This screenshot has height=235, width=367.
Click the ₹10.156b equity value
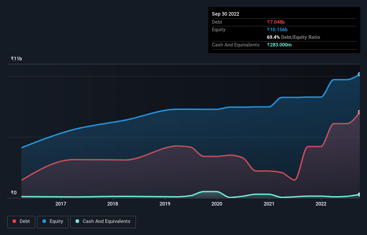point(277,29)
